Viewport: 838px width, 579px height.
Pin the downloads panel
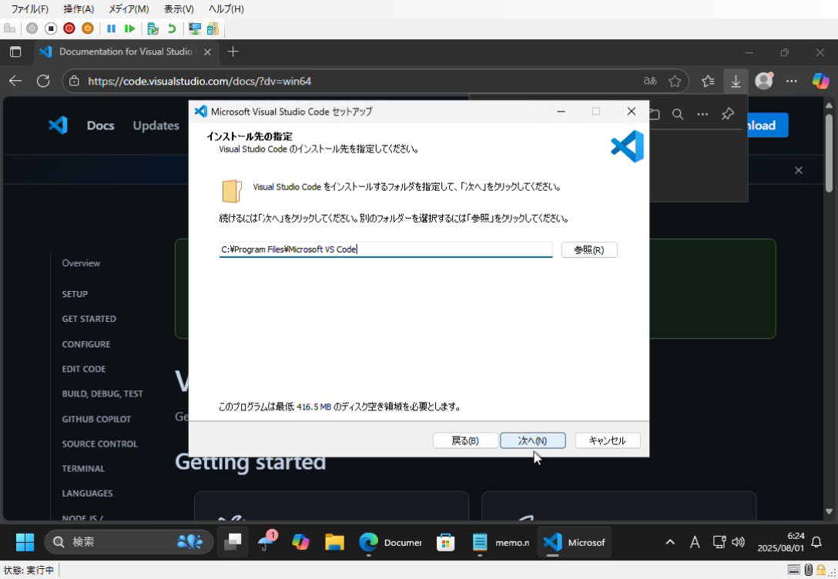[727, 114]
